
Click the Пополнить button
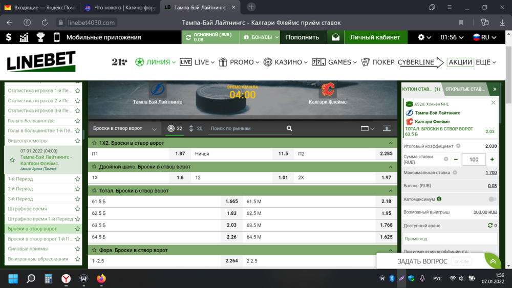pos(303,37)
